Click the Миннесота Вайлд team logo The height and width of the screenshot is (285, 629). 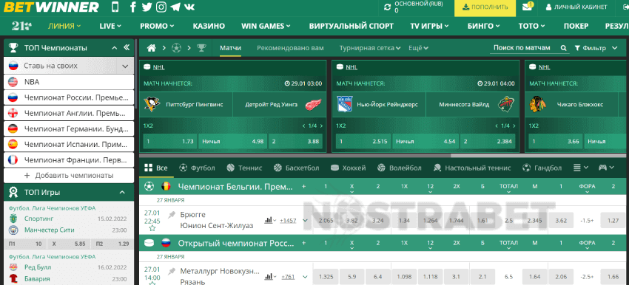coord(505,104)
